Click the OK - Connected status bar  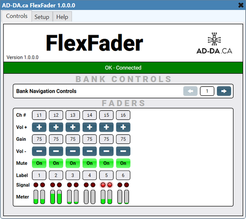click(x=123, y=68)
